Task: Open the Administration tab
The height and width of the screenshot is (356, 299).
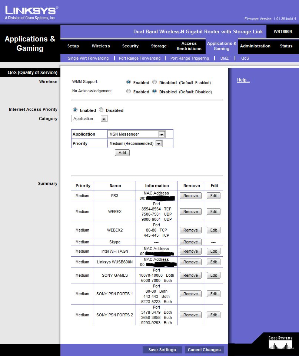Action: [x=255, y=46]
